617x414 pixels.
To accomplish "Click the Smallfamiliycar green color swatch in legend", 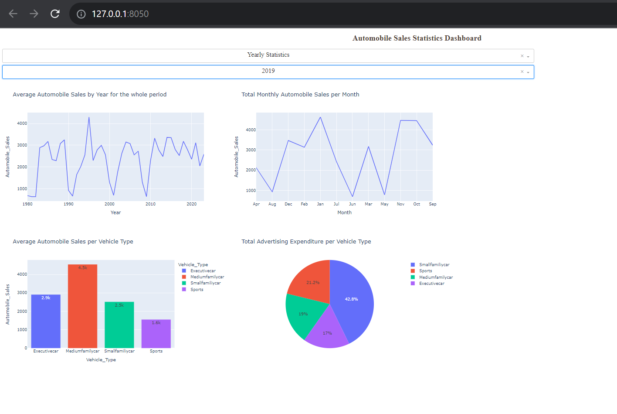I will [x=184, y=283].
